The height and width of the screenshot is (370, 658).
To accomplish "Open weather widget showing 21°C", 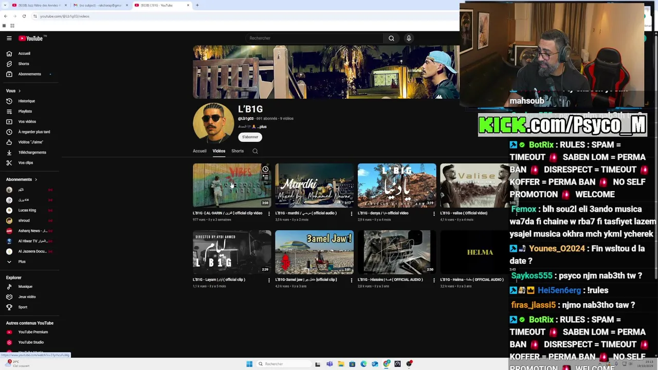I will pyautogui.click(x=16, y=364).
